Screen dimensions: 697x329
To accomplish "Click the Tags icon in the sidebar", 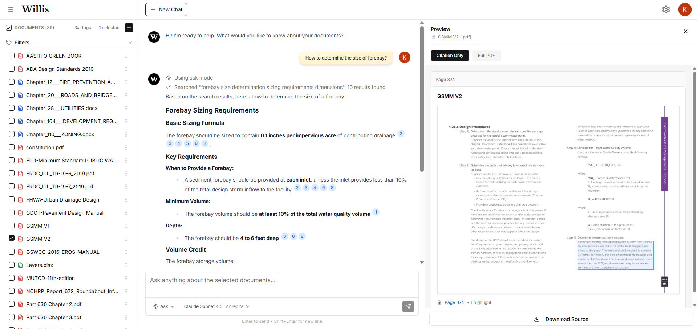I will [x=78, y=28].
